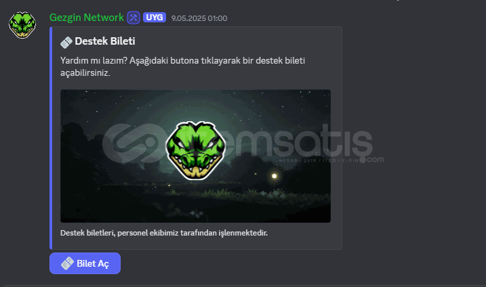The height and width of the screenshot is (287, 486).
Task: Click the 'satış' letters of the watermark
Action: click(x=322, y=143)
